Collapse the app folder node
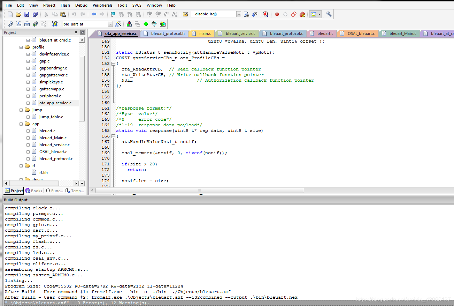 tap(21, 124)
